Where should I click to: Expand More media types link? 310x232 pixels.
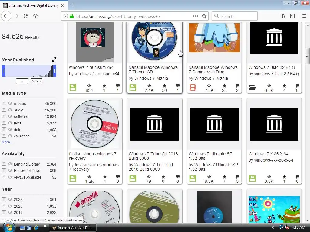[8, 142]
